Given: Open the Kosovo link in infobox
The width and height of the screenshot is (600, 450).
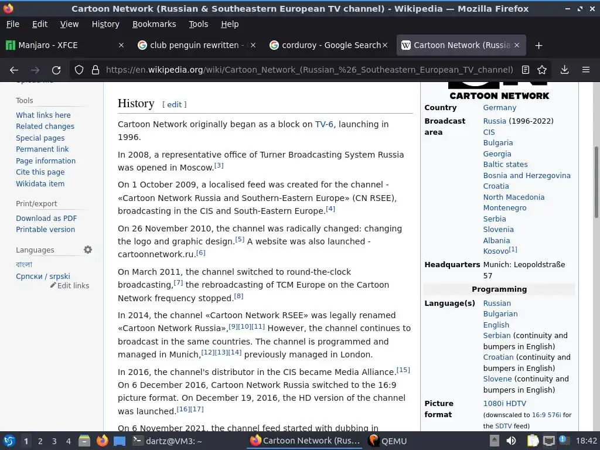Looking at the screenshot, I should coord(496,251).
